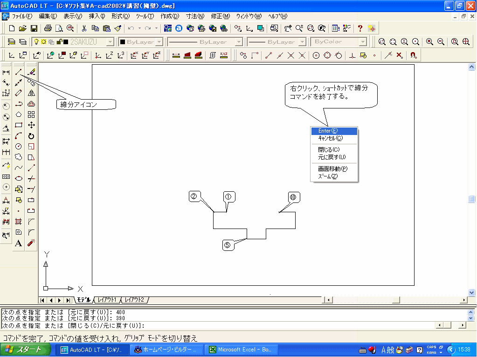Switch to the レイアウト2 tab

coord(135,300)
